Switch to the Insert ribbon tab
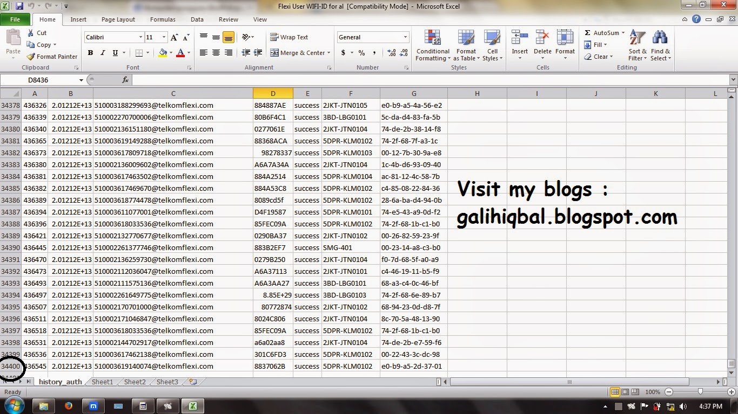 click(x=78, y=19)
